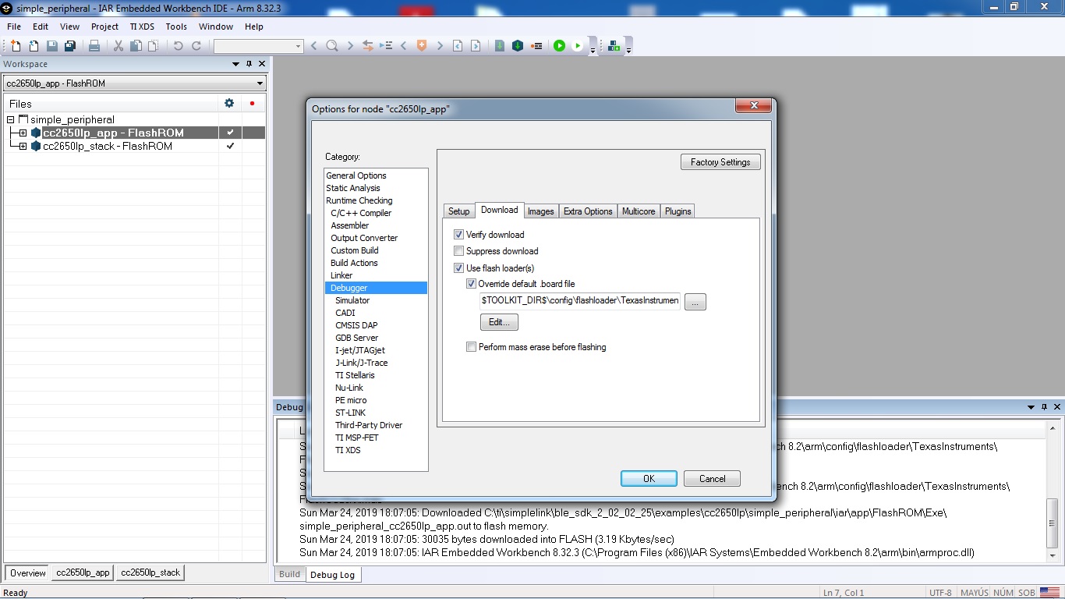Open the Debug Log panel options arrow
Screen dimensions: 1065x599
click(1031, 407)
